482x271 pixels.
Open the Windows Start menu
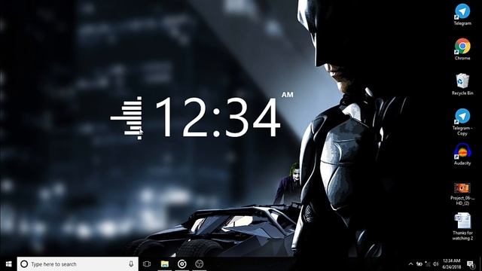(8, 264)
